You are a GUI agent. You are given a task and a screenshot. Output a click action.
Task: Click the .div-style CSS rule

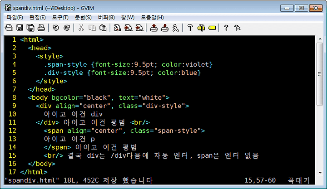pos(122,73)
